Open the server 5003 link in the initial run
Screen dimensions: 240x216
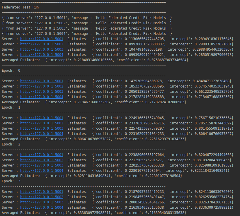42,49
